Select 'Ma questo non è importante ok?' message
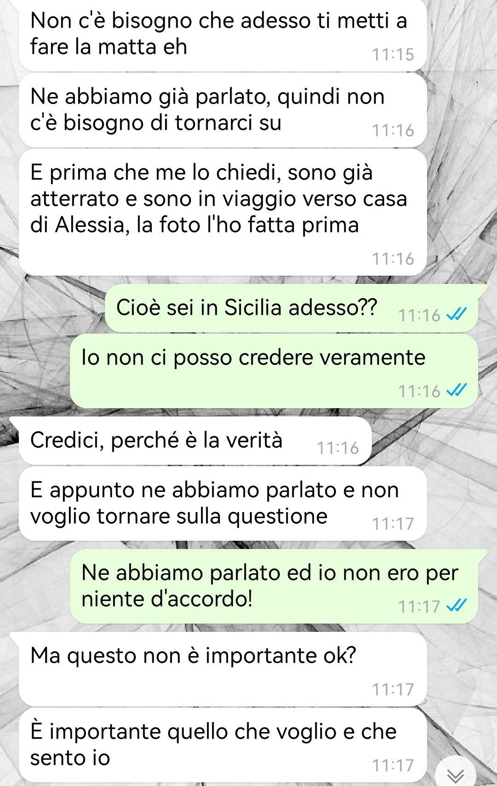This screenshot has height=786, width=497. click(x=223, y=669)
